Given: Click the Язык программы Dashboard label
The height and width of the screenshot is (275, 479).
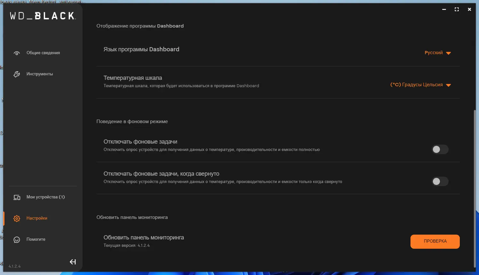Looking at the screenshot, I should (141, 49).
